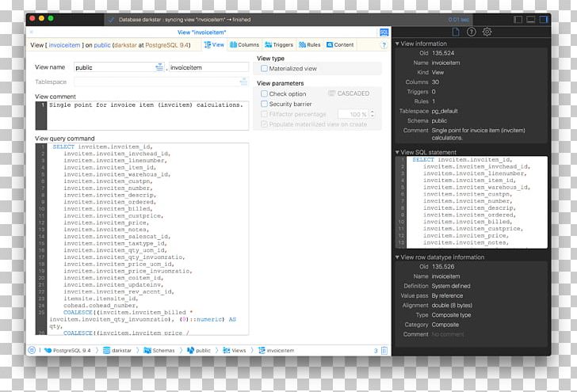Open the SQL preview icon button
The width and height of the screenshot is (577, 392).
click(x=384, y=32)
